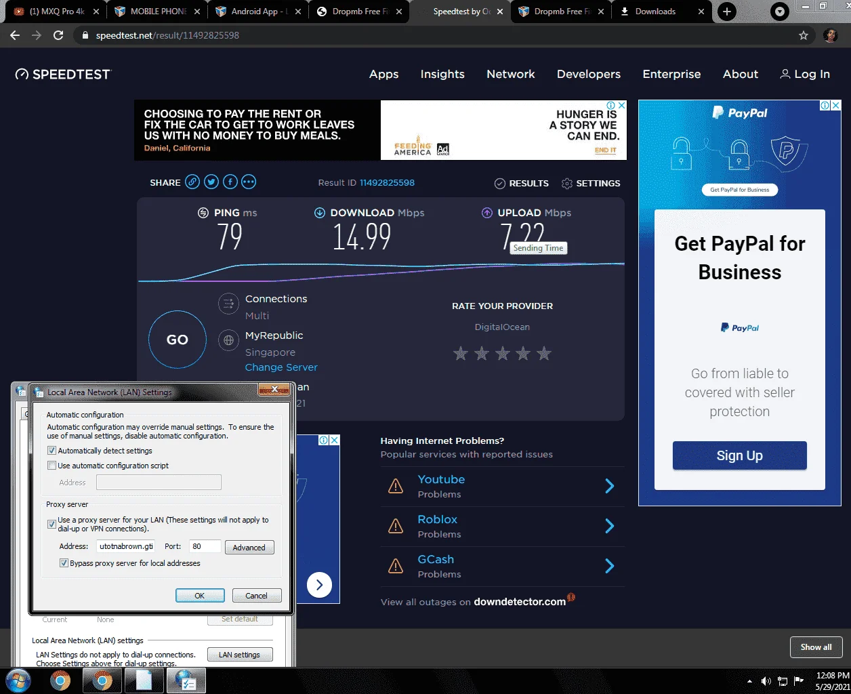Click the proxy Port input field
This screenshot has height=694, width=851.
click(205, 546)
